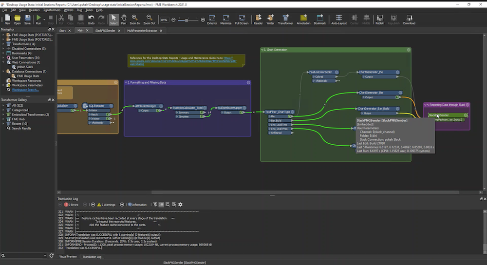The height and width of the screenshot is (265, 487).
Task: Open the Transformers menu
Action: (52, 10)
